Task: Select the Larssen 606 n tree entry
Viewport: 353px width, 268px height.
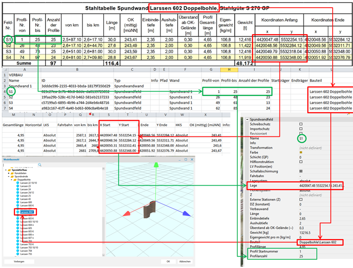Action: [27, 235]
